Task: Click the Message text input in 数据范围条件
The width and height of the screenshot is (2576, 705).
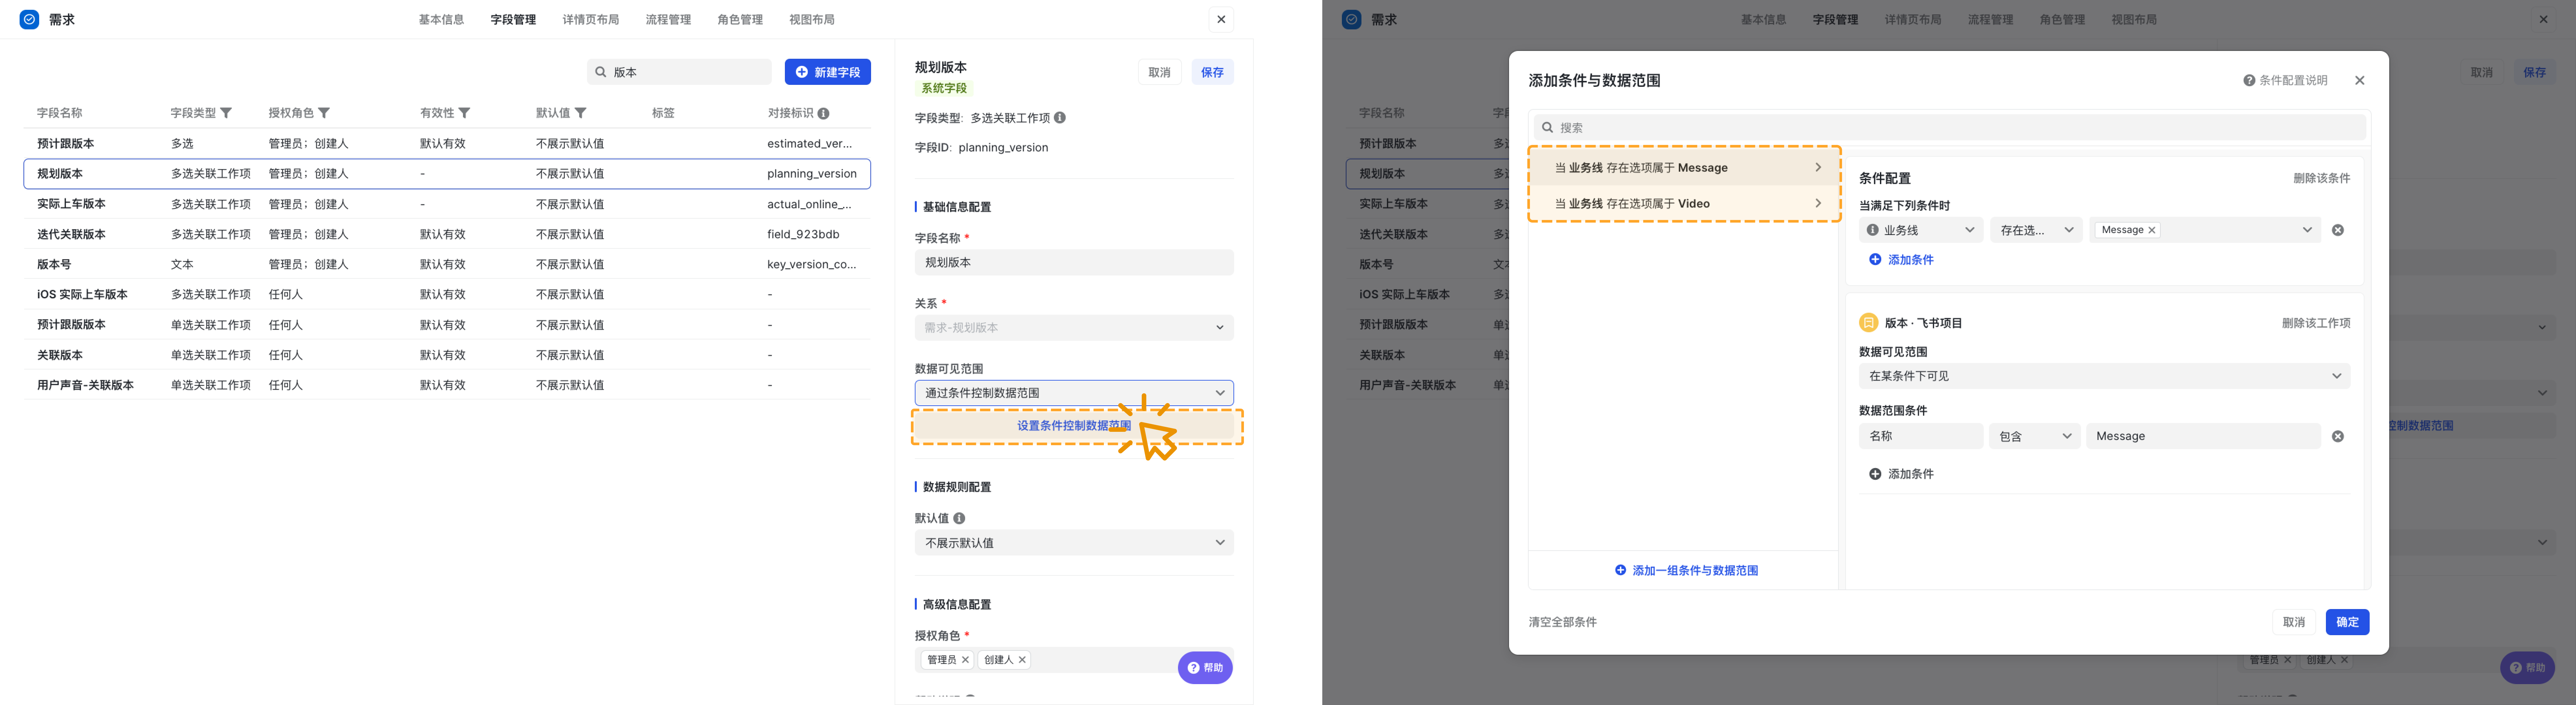Action: click(x=2203, y=436)
